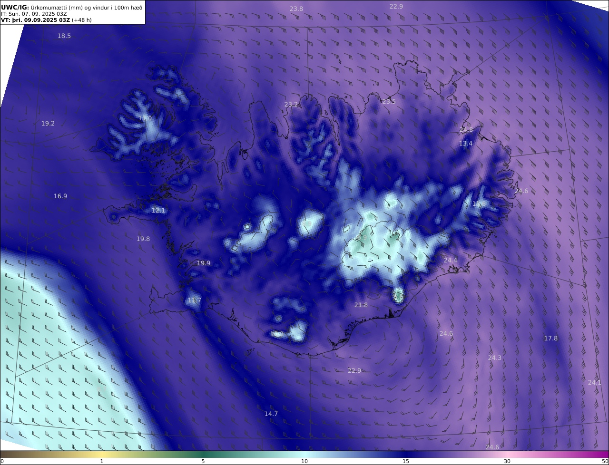The width and height of the screenshot is (609, 465).
Task: Click the colorbar tick label 10
Action: (304, 462)
